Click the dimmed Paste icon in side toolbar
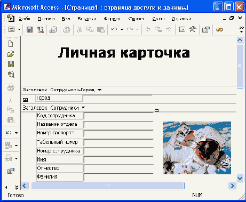This screenshot has width=246, height=202. pos(11,120)
